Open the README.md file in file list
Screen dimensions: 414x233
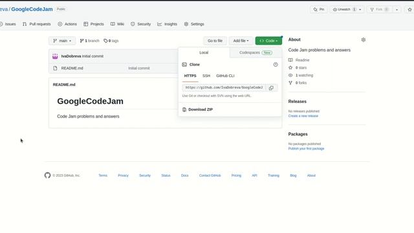[x=72, y=68]
